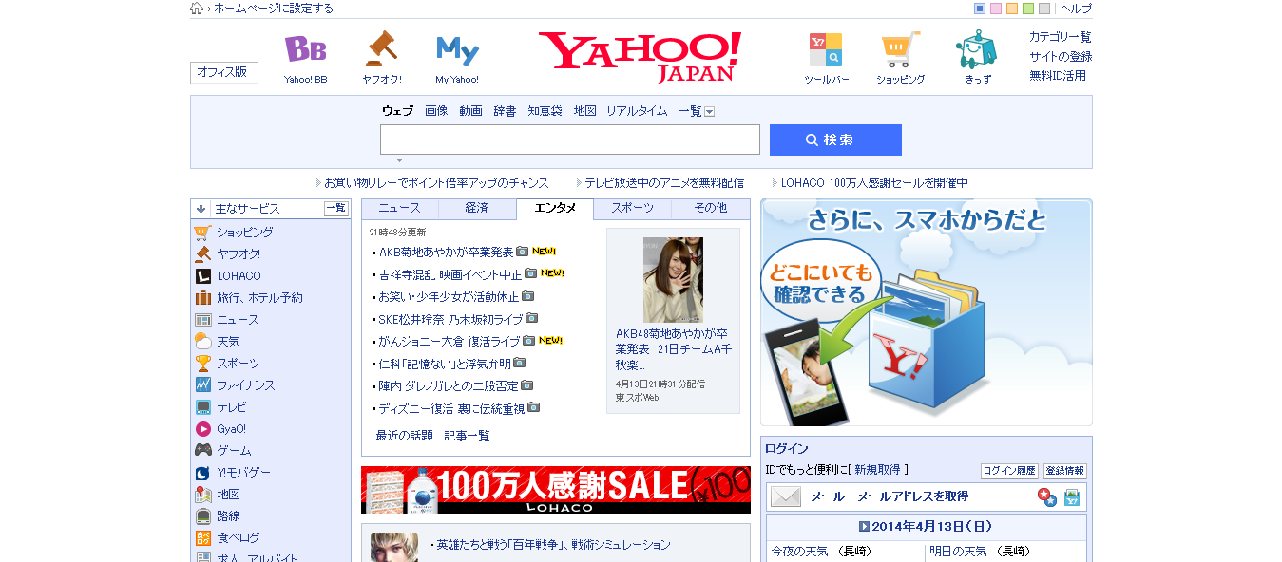Select the pink theme color swatch
Screen dimensions: 1282x562
coord(996,9)
